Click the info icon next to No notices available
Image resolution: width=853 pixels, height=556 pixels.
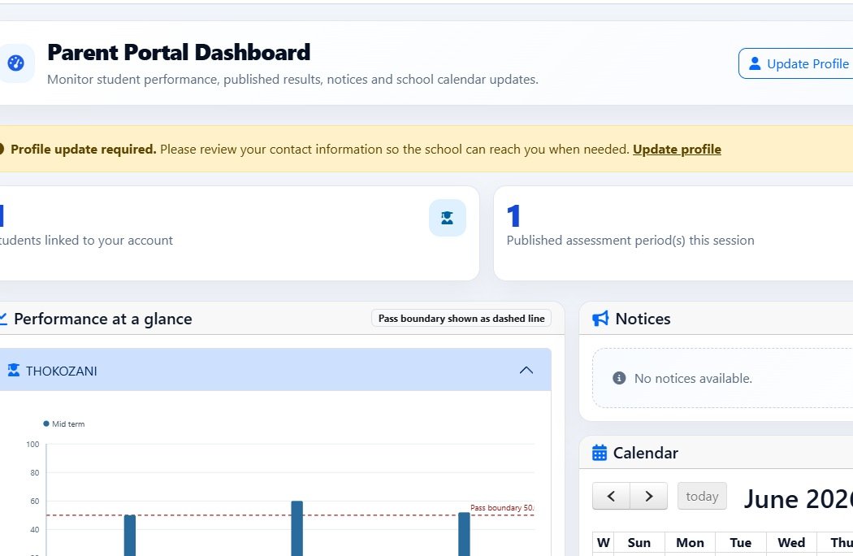(619, 378)
